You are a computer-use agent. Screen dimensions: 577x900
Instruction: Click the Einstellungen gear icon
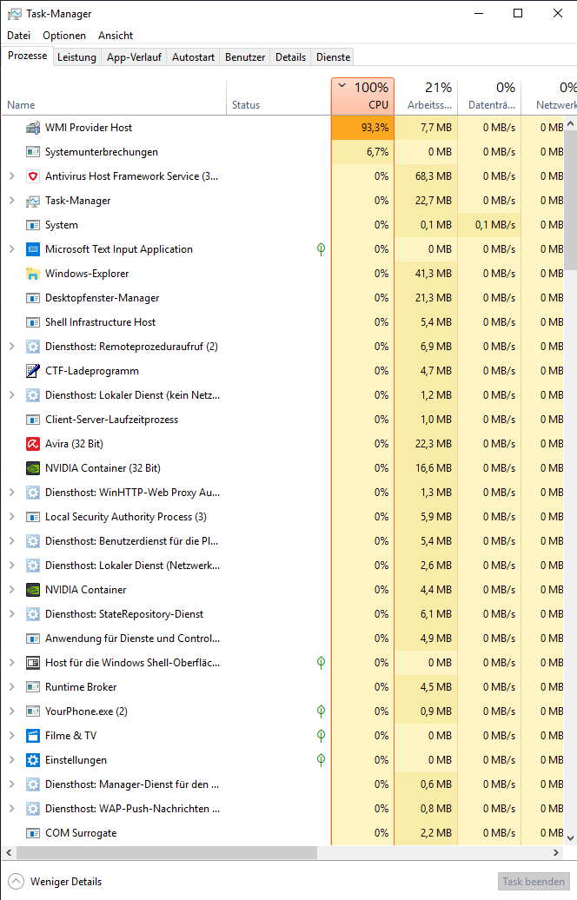[33, 760]
